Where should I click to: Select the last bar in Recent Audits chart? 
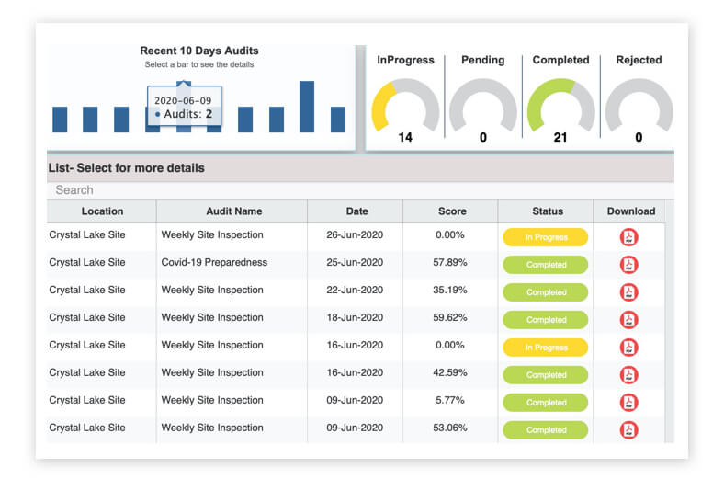pos(338,120)
